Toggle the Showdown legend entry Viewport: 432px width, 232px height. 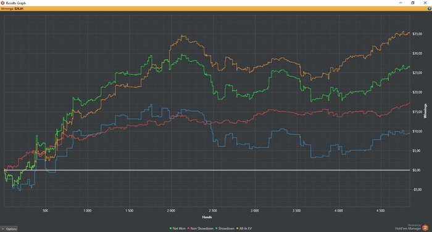225,228
